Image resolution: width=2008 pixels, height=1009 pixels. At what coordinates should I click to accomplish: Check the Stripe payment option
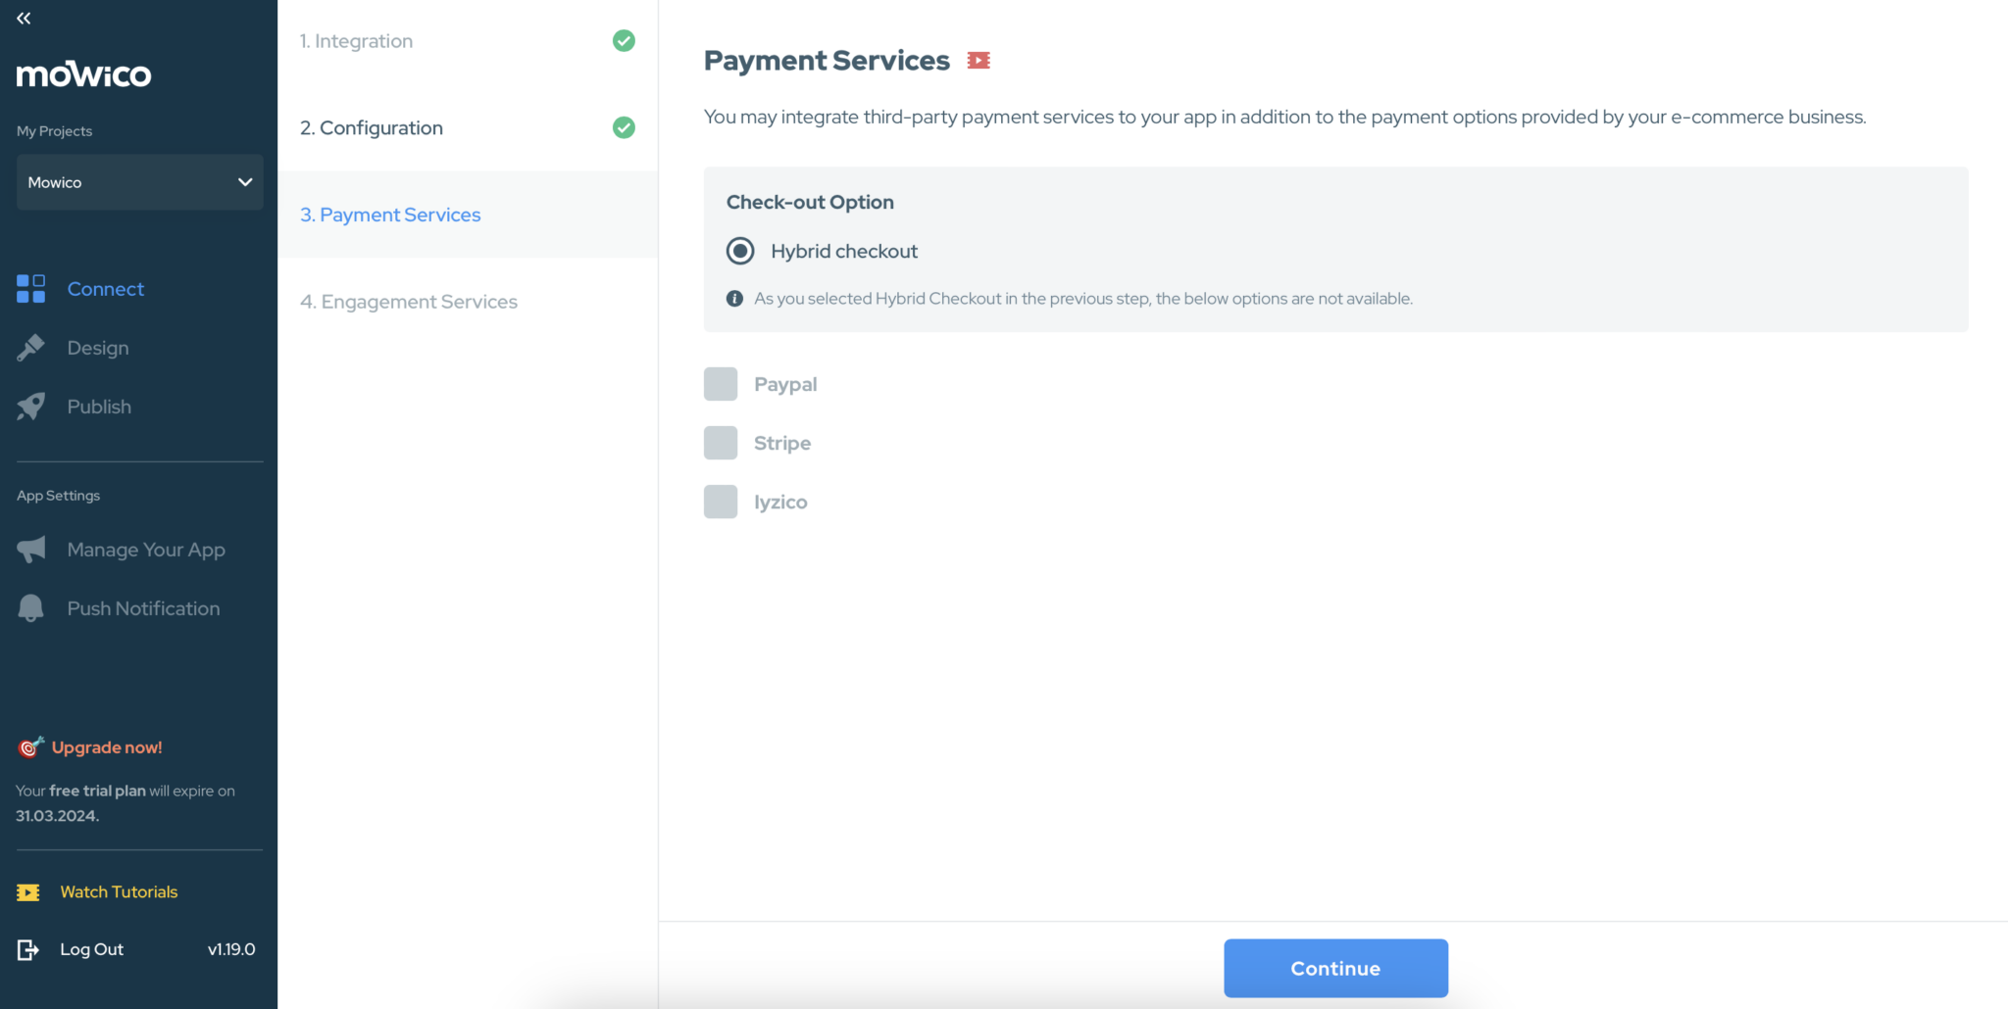[721, 442]
